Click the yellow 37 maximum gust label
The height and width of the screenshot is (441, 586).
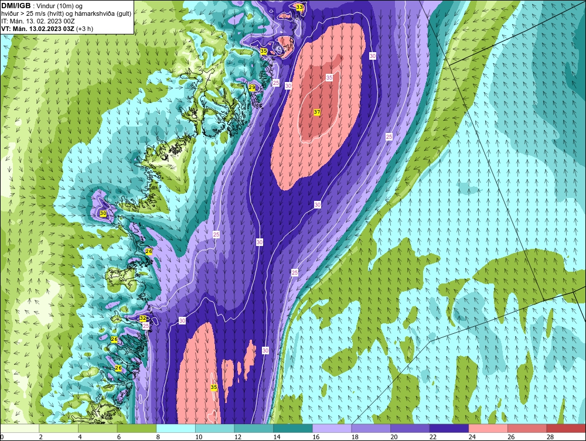click(317, 112)
